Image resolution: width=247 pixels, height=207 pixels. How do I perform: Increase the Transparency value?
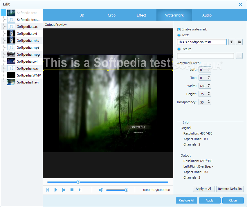209,101
